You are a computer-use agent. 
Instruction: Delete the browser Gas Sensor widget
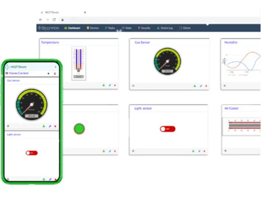tap(206, 86)
